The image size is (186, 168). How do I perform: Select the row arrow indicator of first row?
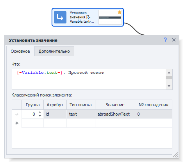[17, 114]
